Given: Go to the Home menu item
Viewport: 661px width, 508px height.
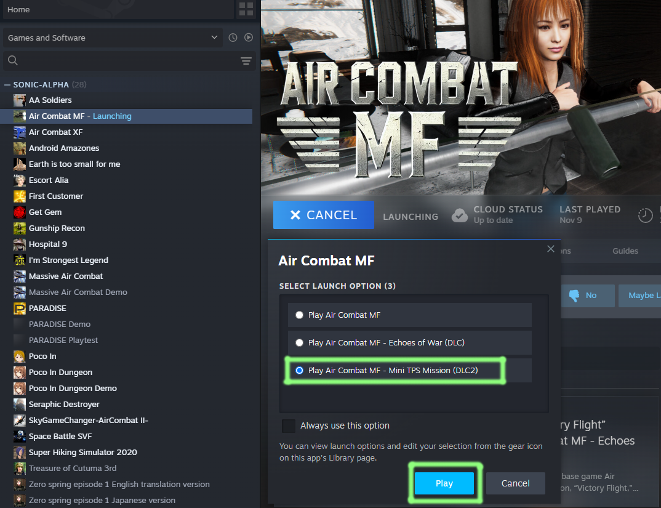Looking at the screenshot, I should (18, 9).
